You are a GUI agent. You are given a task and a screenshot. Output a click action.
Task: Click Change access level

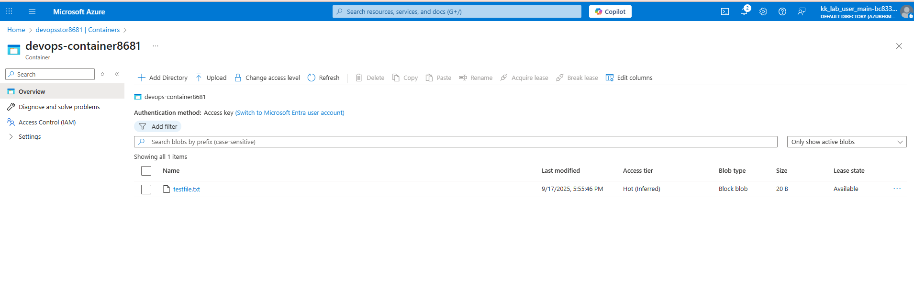[x=267, y=78]
